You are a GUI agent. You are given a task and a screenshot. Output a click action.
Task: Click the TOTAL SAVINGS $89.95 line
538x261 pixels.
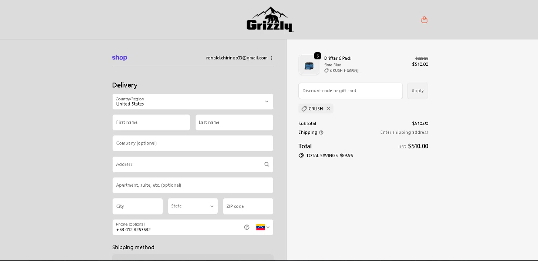pos(326,156)
